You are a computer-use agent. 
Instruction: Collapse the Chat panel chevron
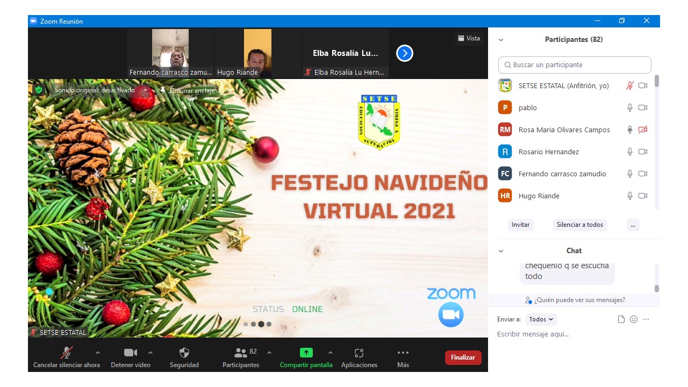point(501,251)
